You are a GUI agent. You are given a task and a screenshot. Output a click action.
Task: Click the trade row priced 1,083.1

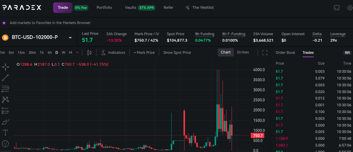point(313,145)
